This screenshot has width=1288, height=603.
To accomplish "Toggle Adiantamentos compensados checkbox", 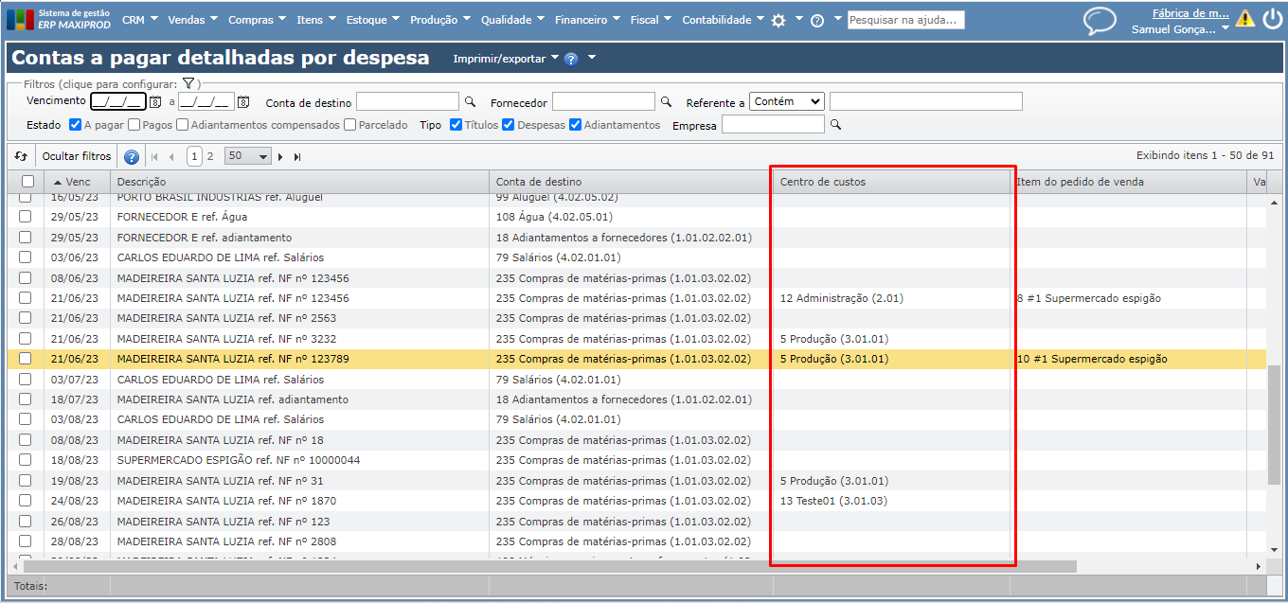I will (x=183, y=125).
